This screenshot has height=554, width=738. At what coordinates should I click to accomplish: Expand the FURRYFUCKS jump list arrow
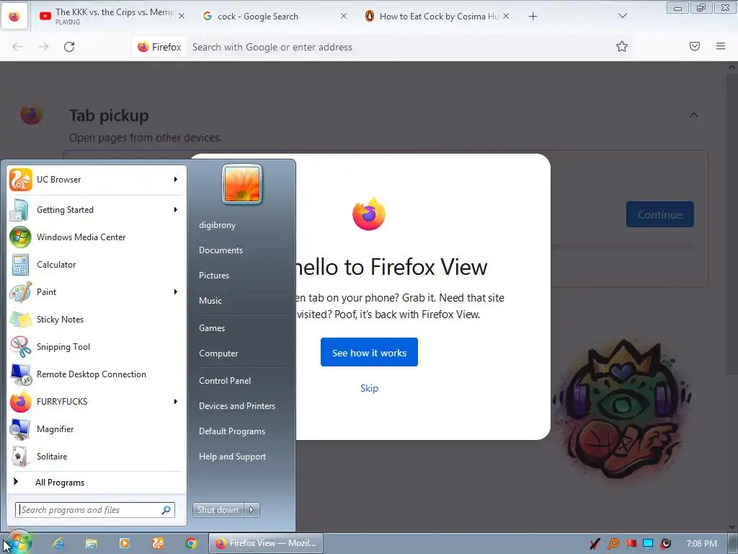pos(176,401)
